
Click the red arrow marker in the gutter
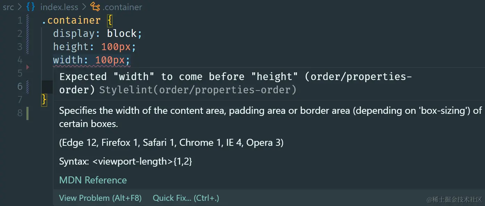28,67
